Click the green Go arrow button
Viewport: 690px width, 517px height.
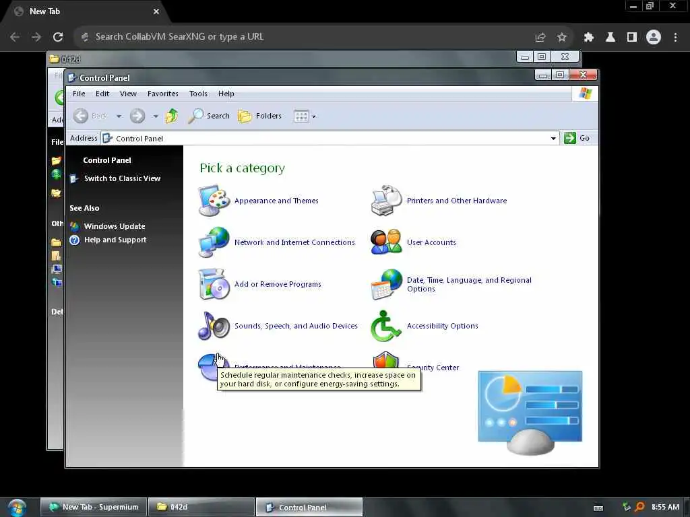(570, 138)
